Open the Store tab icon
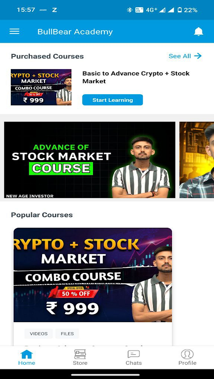214x379 pixels. click(x=80, y=354)
